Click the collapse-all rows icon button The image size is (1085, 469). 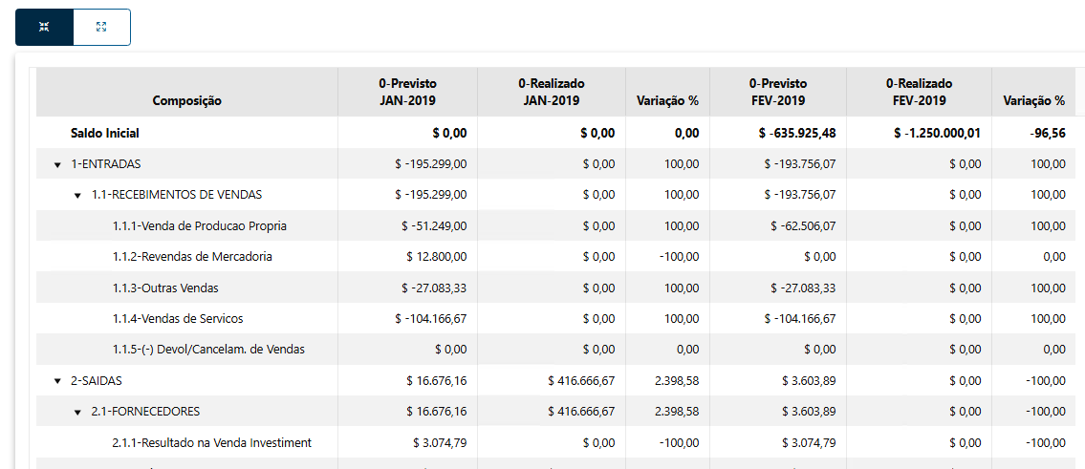pyautogui.click(x=44, y=27)
